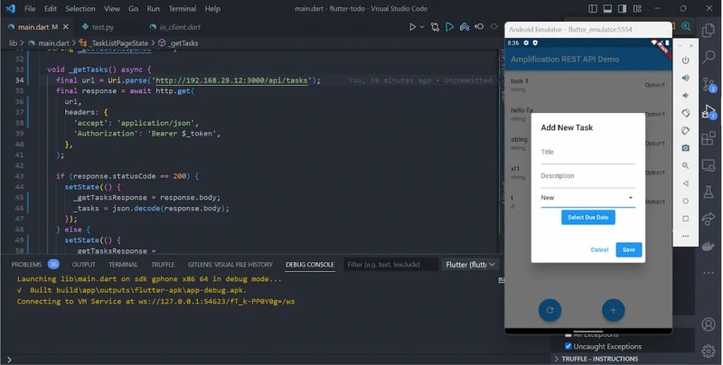This screenshot has height=365, width=723.
Task: Open the Live Share arrow icon
Action: pyautogui.click(x=709, y=219)
